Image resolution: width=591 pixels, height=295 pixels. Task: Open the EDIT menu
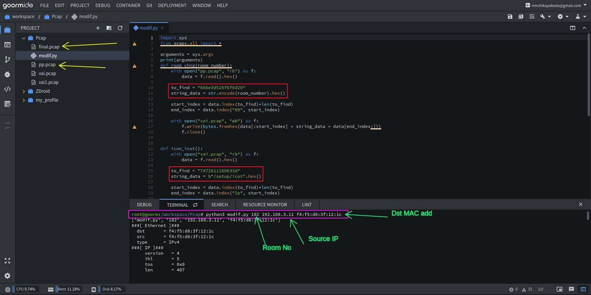point(59,6)
